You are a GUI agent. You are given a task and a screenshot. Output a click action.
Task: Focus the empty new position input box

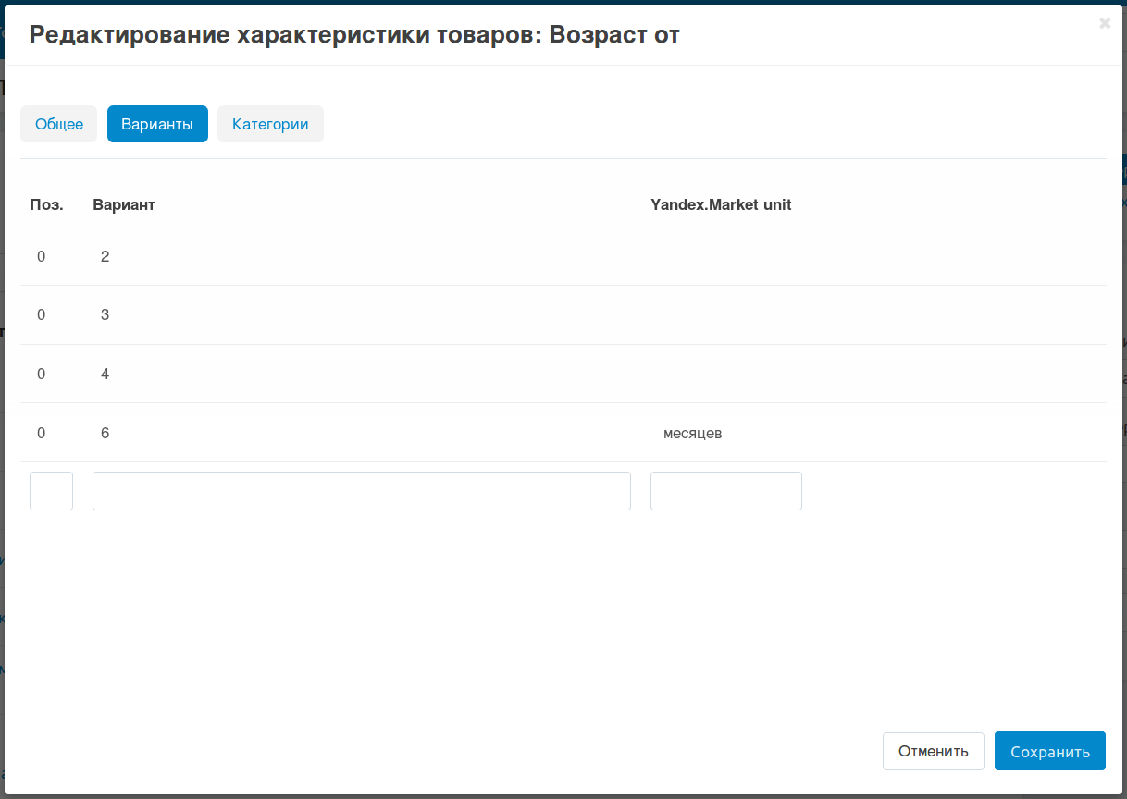(51, 491)
